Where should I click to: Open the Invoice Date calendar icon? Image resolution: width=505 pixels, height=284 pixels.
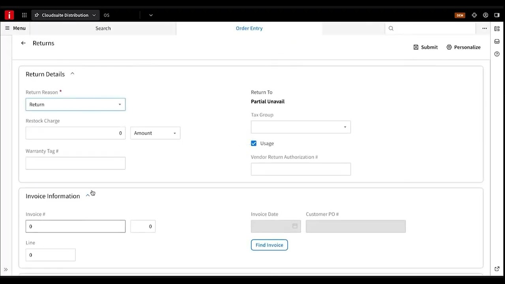(295, 226)
